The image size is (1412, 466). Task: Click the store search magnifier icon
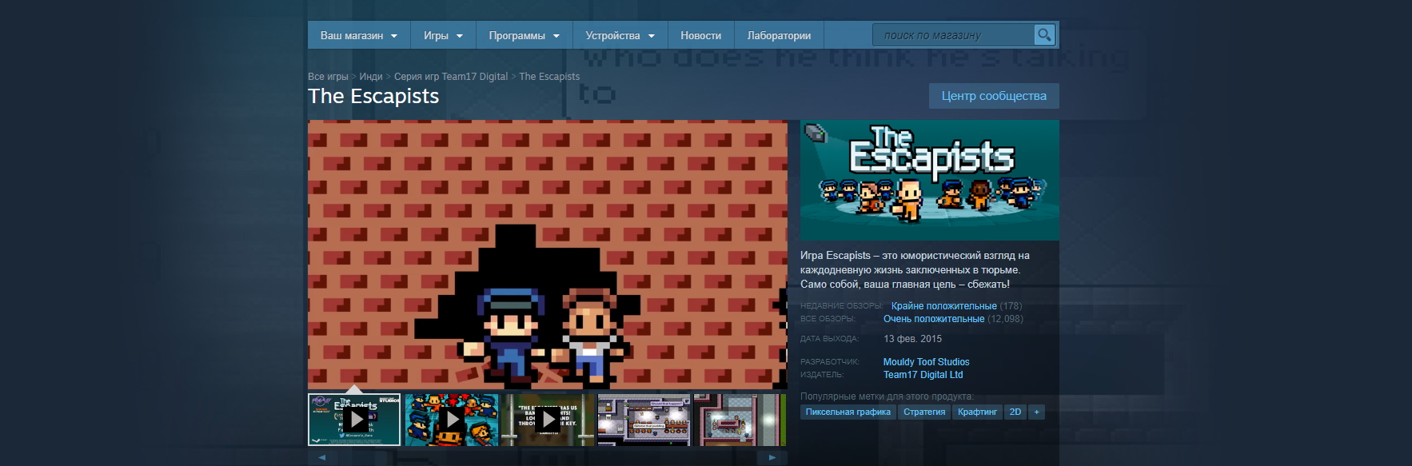click(1044, 35)
